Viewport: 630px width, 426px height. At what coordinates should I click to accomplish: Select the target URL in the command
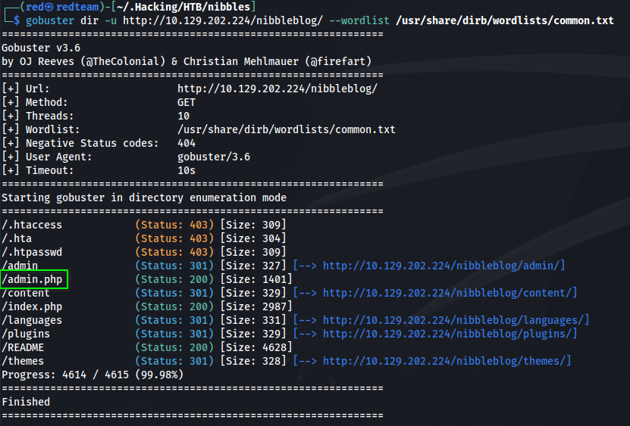(223, 20)
